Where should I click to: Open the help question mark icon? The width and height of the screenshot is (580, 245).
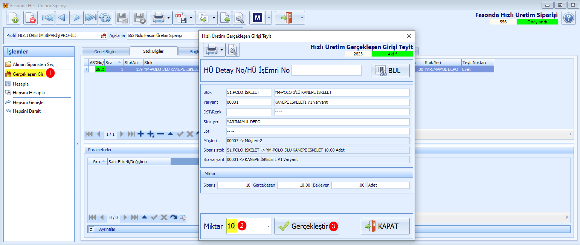[x=568, y=18]
